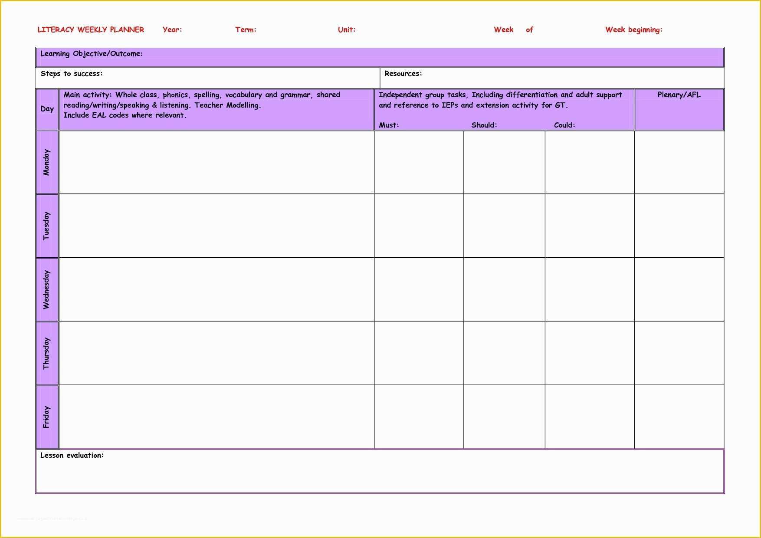Image resolution: width=761 pixels, height=538 pixels.
Task: Click Monday's Plenary/AFL cell
Action: click(x=679, y=162)
